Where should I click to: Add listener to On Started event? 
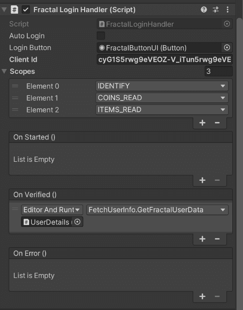coord(202,180)
